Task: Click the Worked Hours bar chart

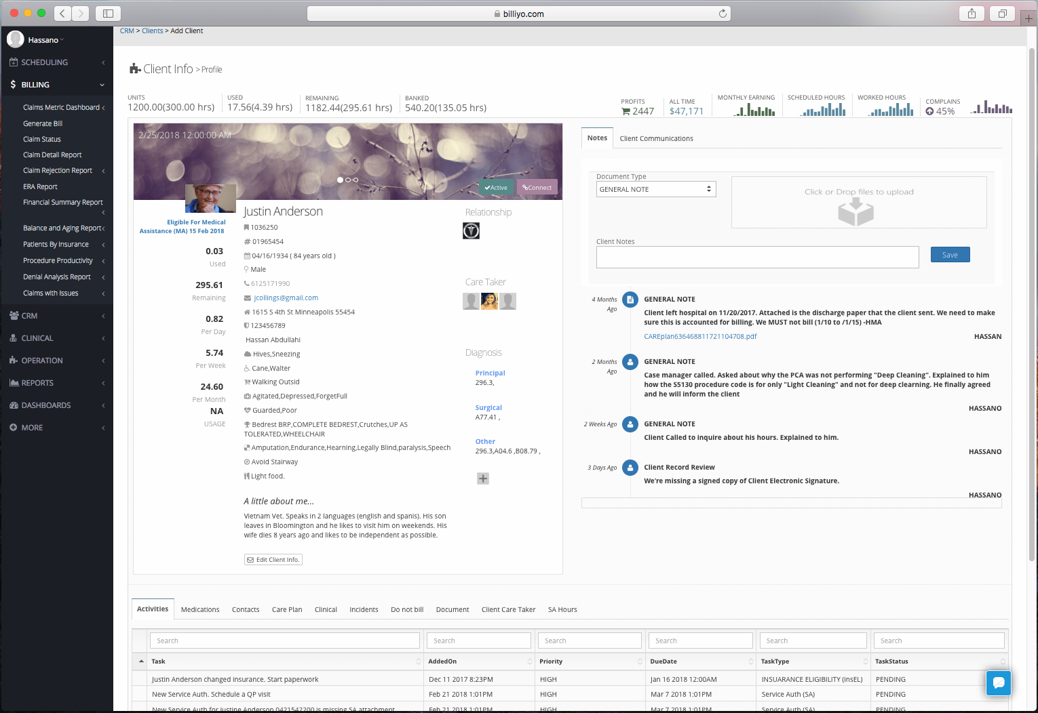Action: point(891,110)
